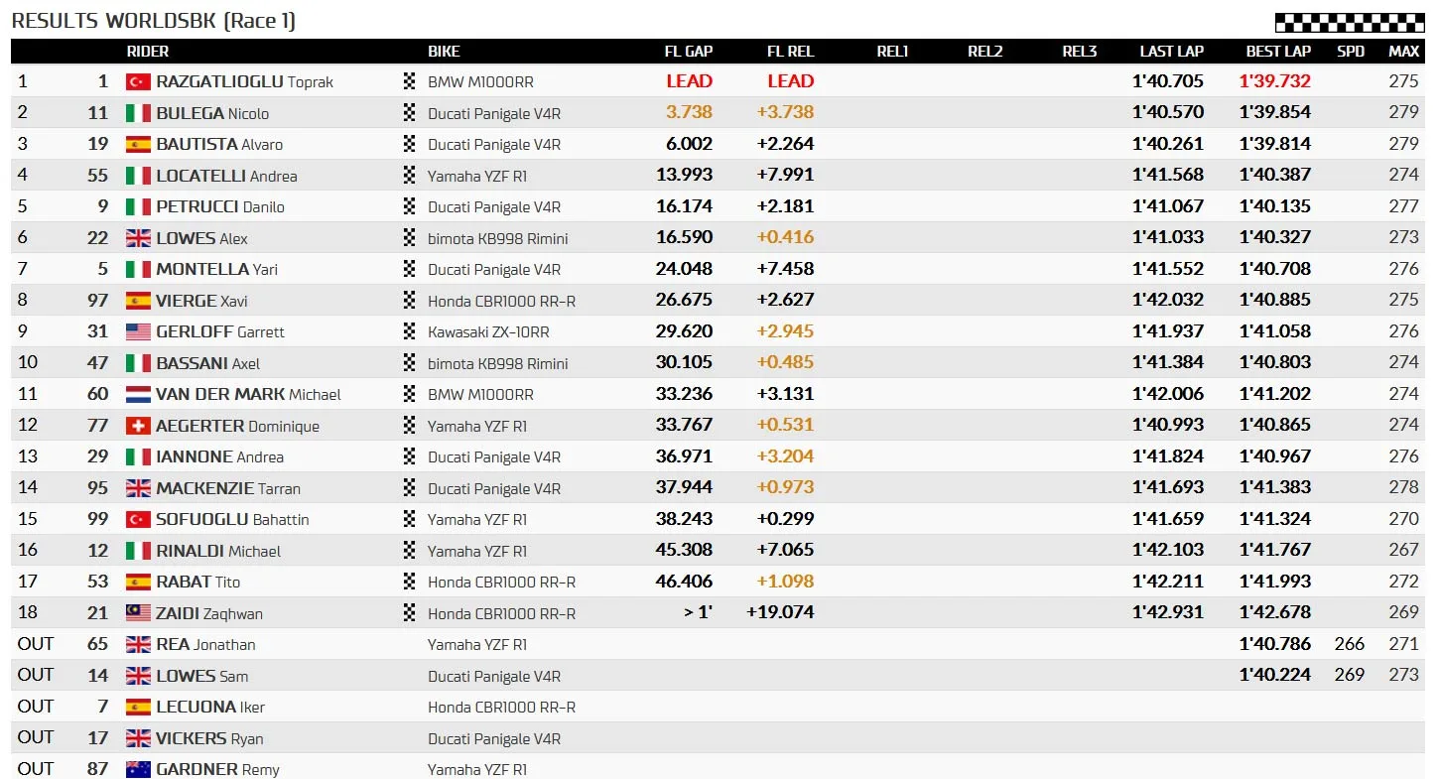
Task: Click the LAST LAP column header
Action: (x=1171, y=51)
